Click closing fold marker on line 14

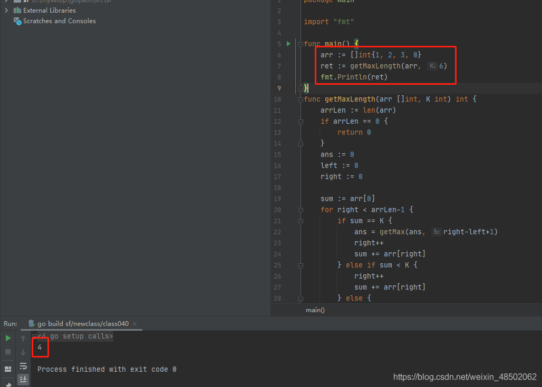(301, 144)
